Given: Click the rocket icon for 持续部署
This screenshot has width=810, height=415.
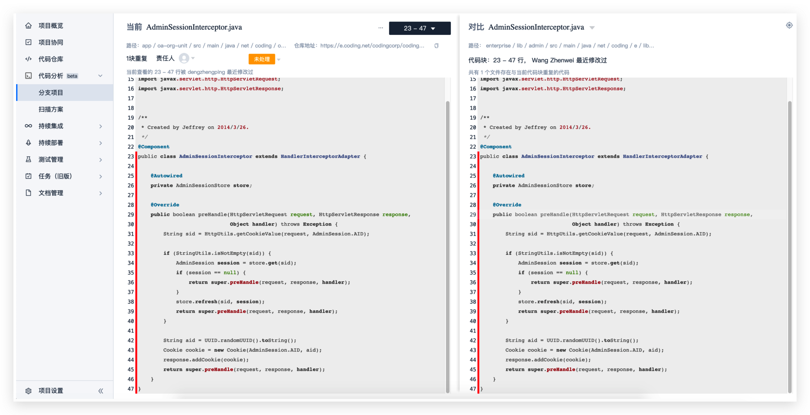Looking at the screenshot, I should pyautogui.click(x=29, y=143).
